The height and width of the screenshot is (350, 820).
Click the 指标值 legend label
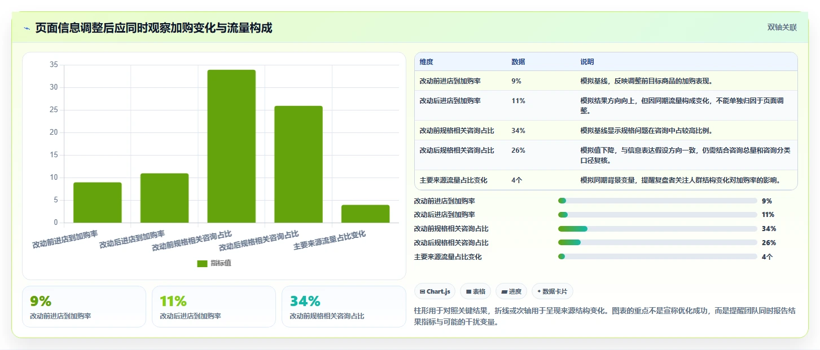point(221,264)
